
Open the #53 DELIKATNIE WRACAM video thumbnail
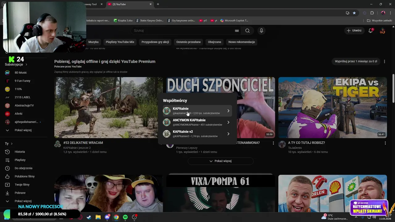click(x=108, y=108)
